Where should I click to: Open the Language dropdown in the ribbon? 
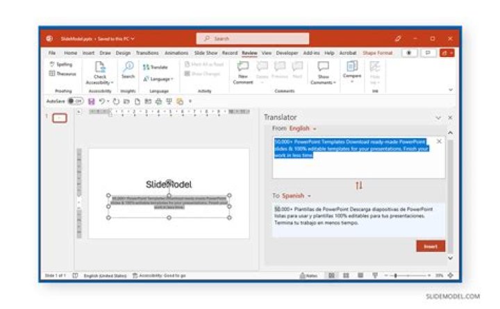coord(158,78)
